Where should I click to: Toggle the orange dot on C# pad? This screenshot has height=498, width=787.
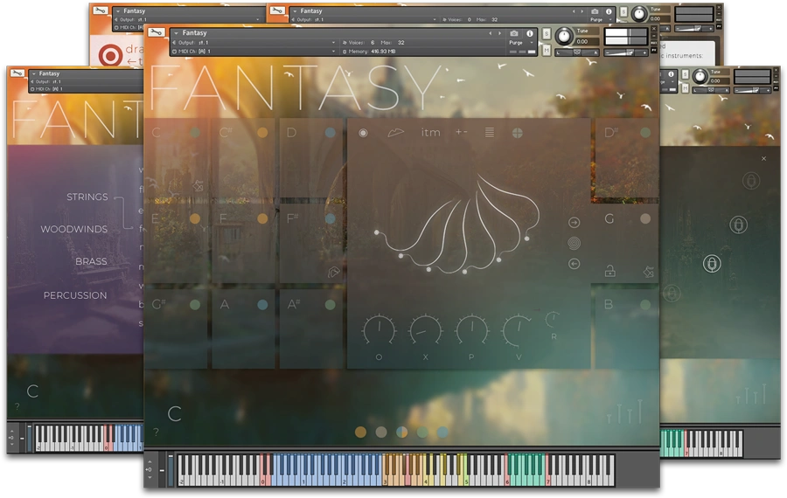pos(262,133)
